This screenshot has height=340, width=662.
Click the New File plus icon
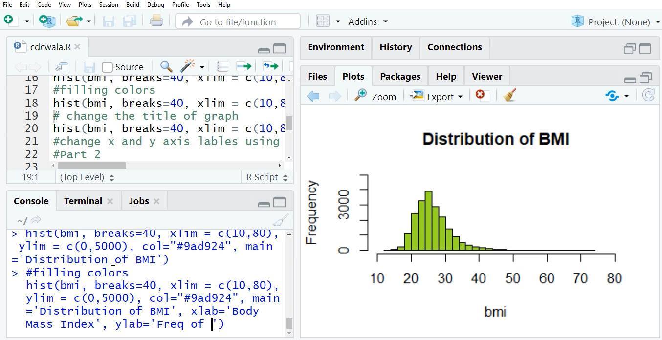click(9, 20)
